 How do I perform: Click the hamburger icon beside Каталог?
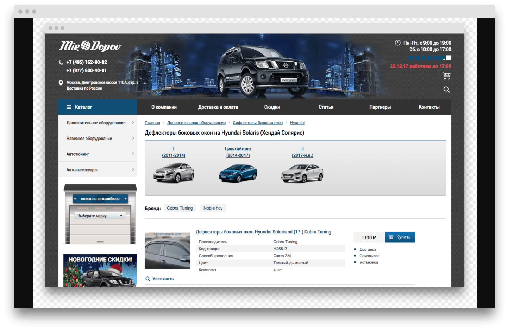click(69, 107)
